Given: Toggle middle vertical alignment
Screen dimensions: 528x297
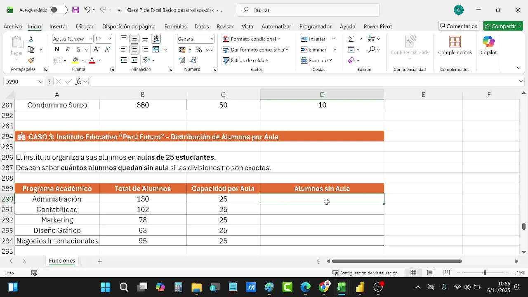Looking at the screenshot, I should (134, 39).
